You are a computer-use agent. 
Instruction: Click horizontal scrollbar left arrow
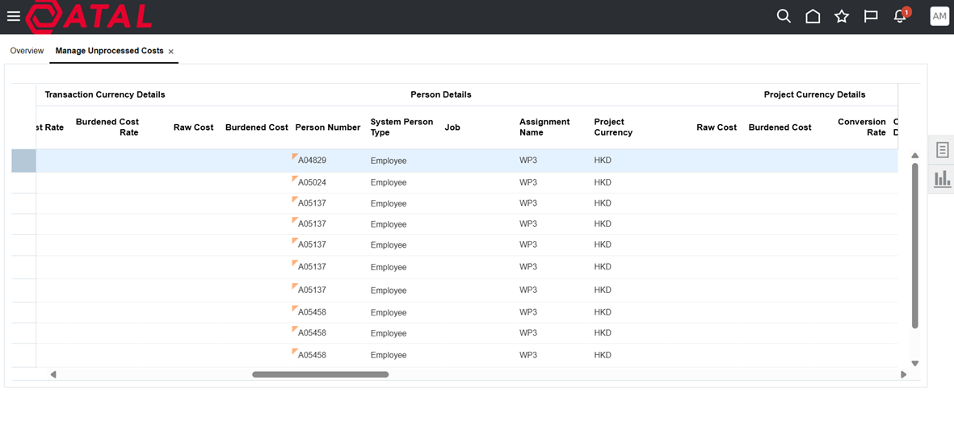[53, 374]
